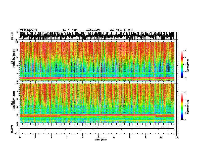Click the "ch.2 Frequency (kHz)" axis label
The image size is (199, 154).
[x=13, y=100]
